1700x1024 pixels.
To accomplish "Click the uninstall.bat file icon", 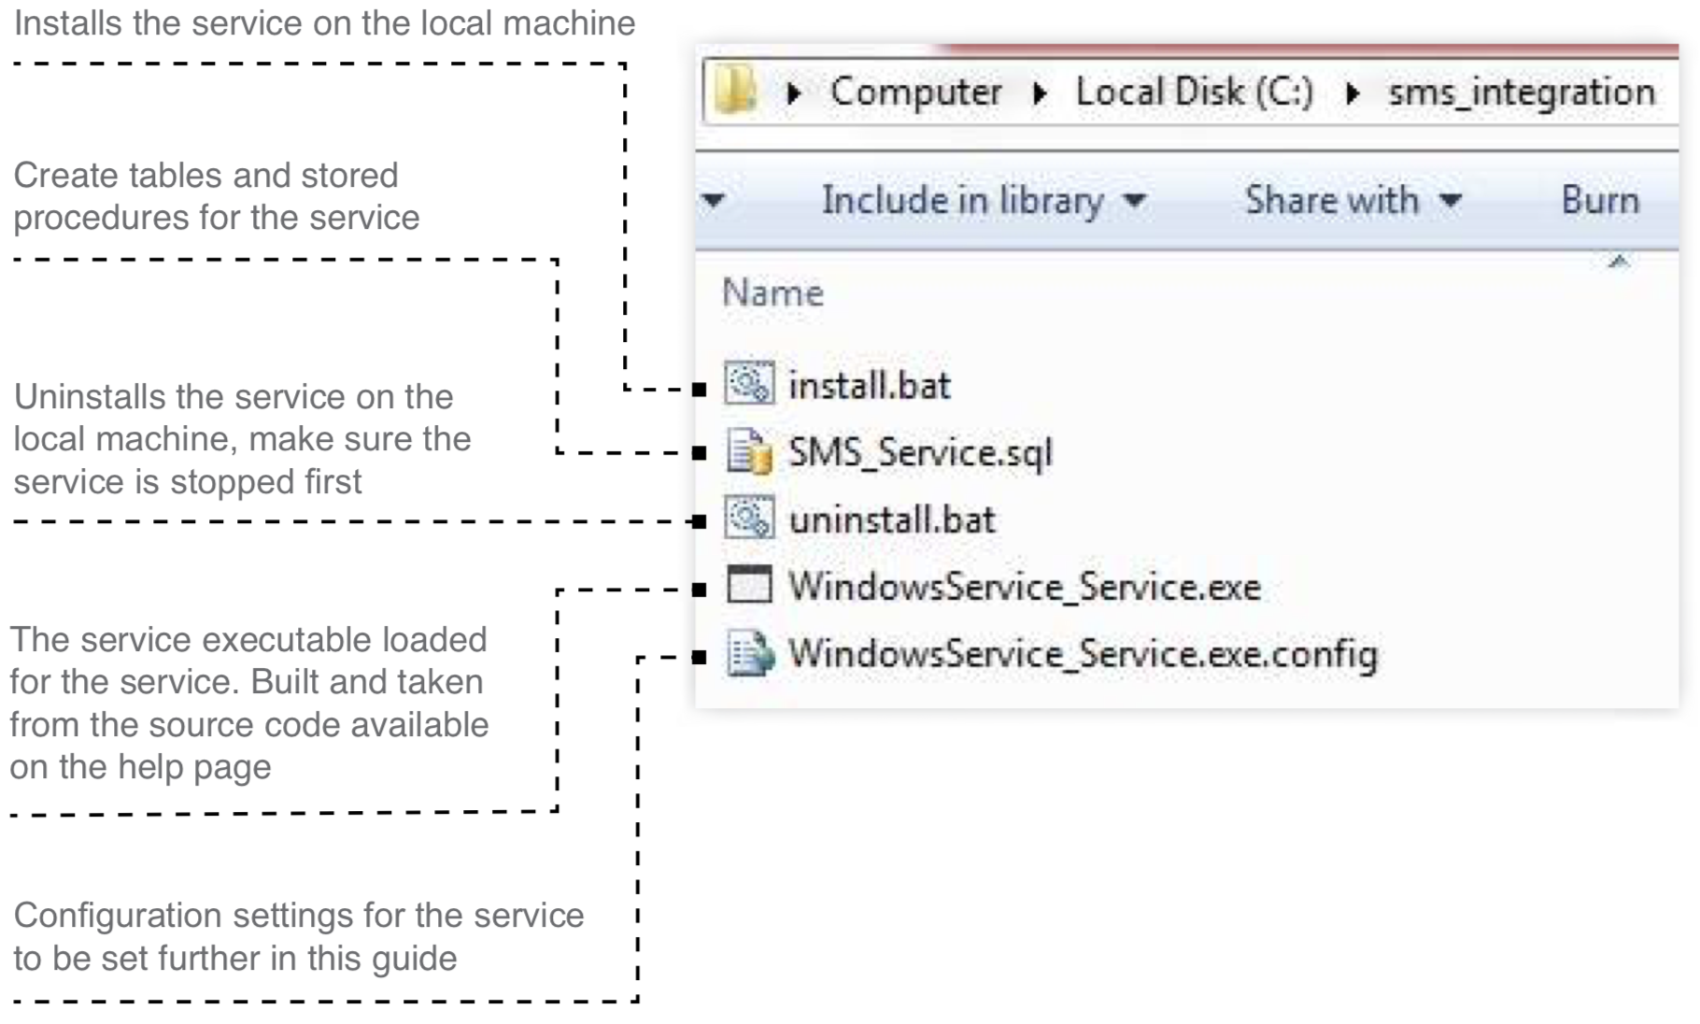I will tap(749, 518).
